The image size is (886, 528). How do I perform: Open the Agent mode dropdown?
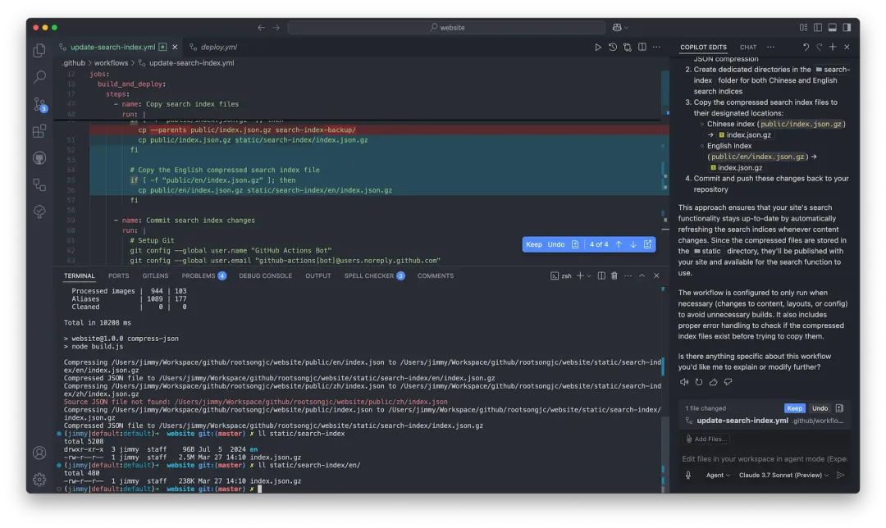click(x=718, y=475)
